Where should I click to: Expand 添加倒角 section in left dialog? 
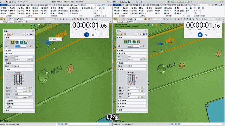click(19, 101)
